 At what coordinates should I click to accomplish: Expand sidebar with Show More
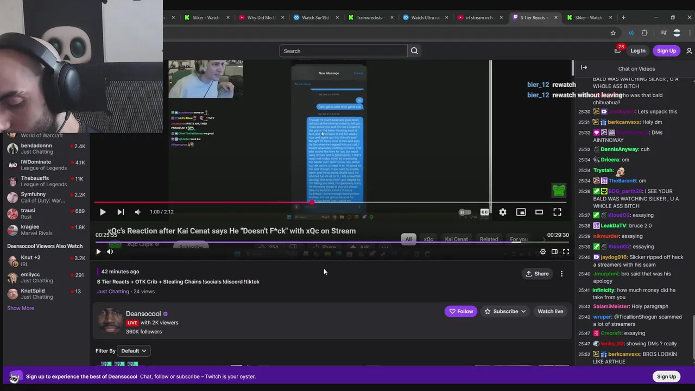[x=21, y=308]
